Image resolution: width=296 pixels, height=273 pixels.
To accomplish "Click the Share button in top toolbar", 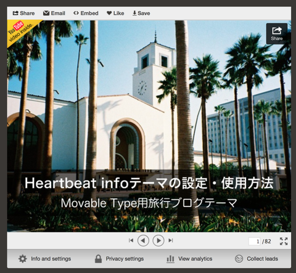I will pyautogui.click(x=23, y=13).
